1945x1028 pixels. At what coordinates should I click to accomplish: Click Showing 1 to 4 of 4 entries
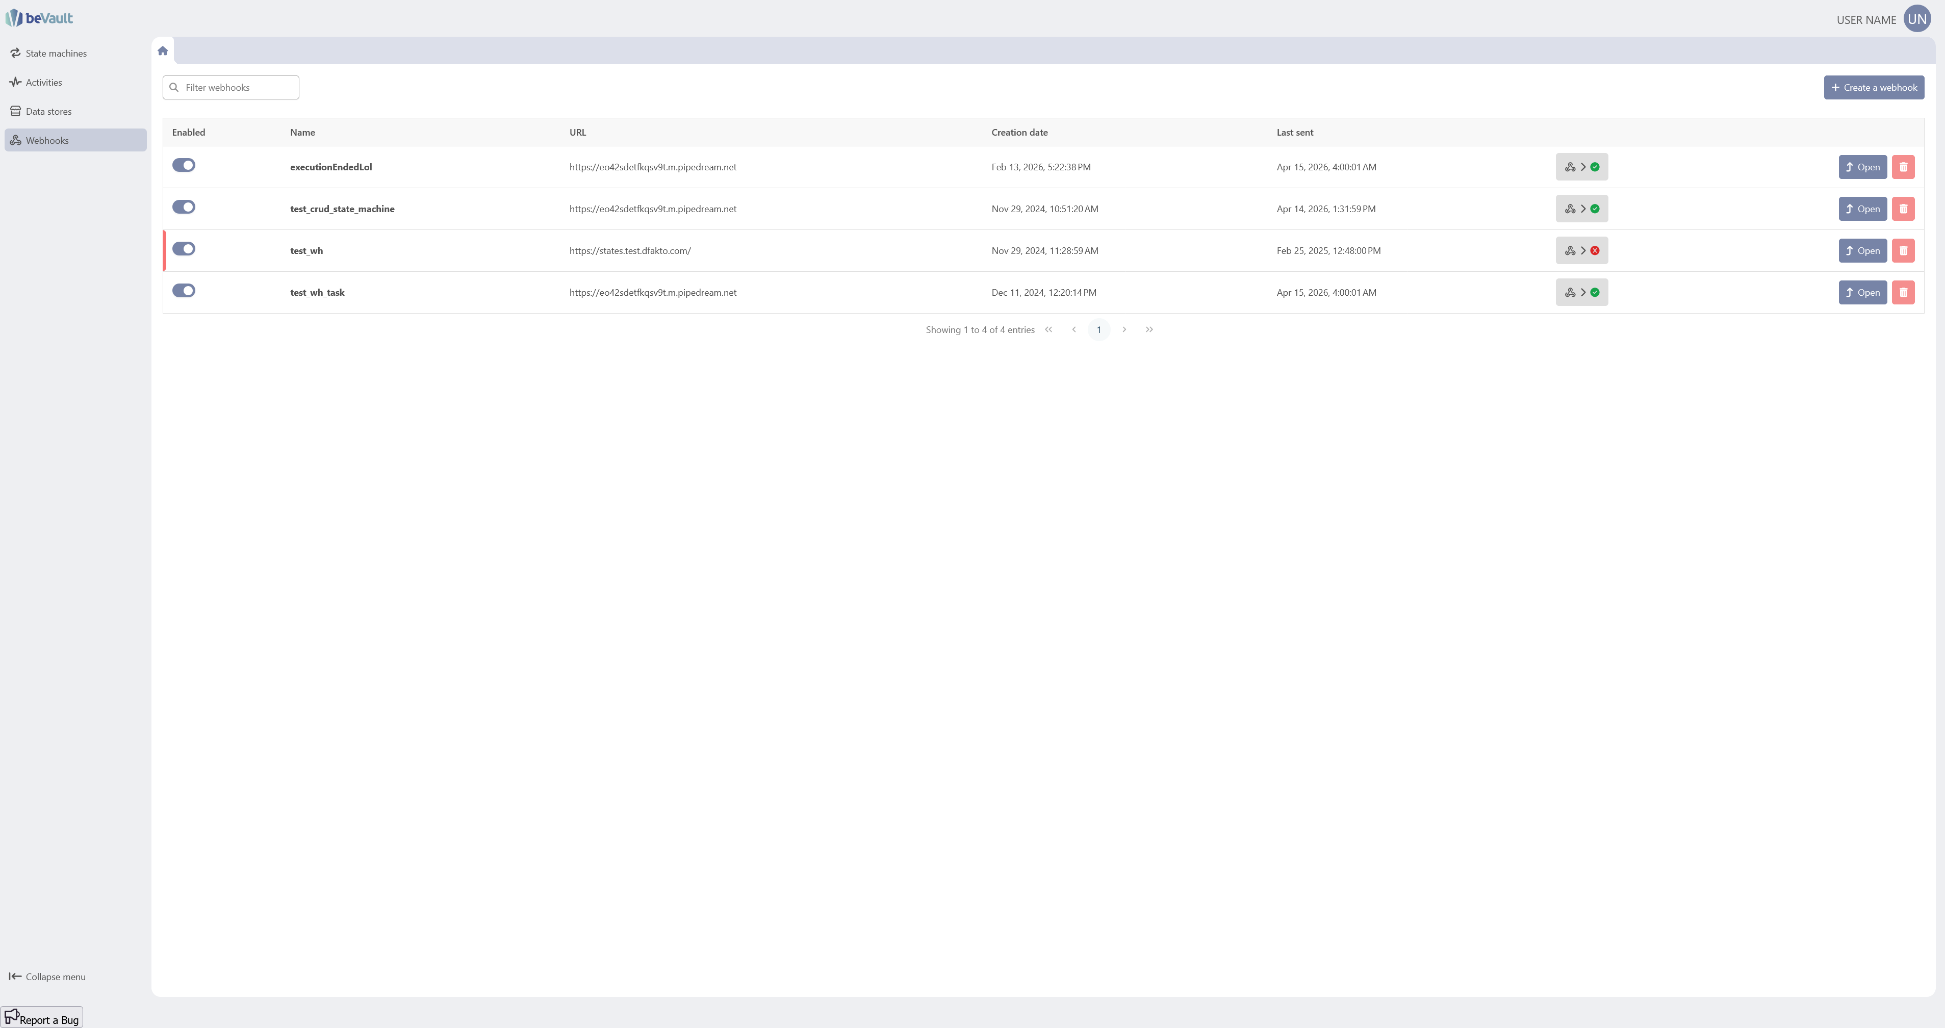pyautogui.click(x=980, y=330)
